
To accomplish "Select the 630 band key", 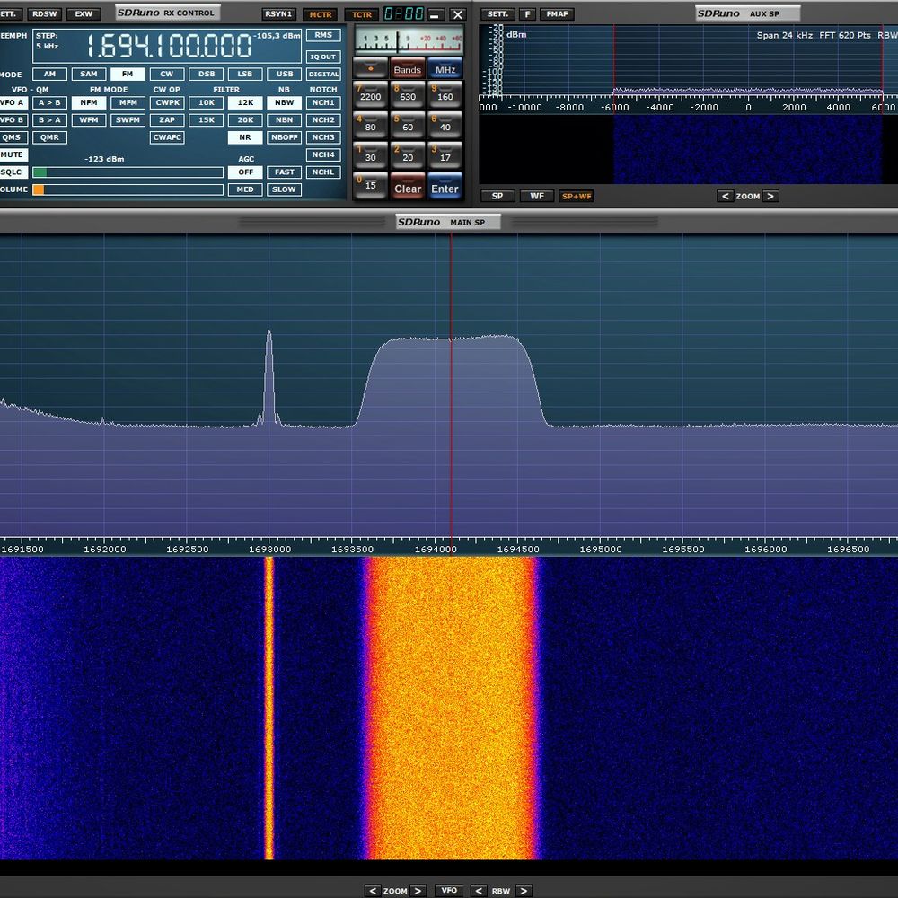I will click(x=408, y=94).
